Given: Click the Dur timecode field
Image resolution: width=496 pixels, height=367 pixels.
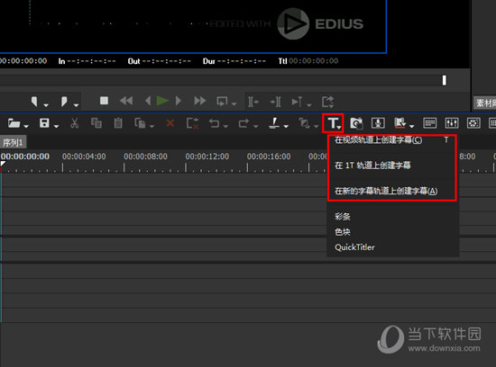Looking at the screenshot, I should (x=242, y=61).
